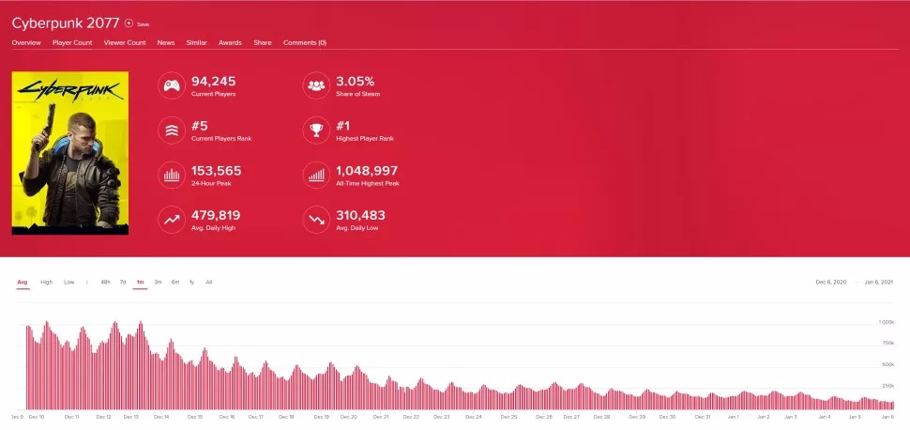Set chart range to 6m
This screenshot has height=430, width=910.
175,283
